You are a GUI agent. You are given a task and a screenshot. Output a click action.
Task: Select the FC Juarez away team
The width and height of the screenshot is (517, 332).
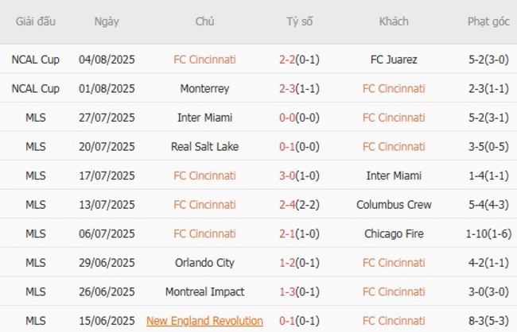(x=394, y=59)
